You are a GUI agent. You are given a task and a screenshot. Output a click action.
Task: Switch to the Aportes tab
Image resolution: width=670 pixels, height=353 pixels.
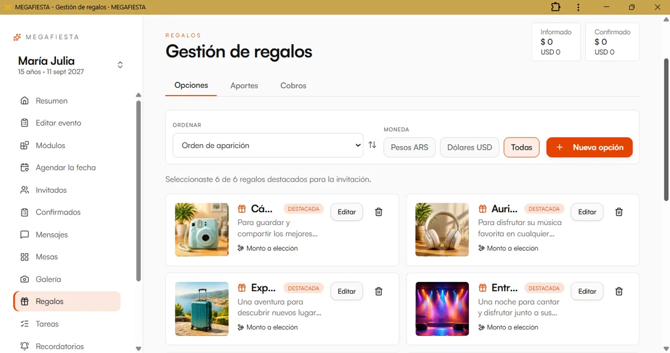244,85
